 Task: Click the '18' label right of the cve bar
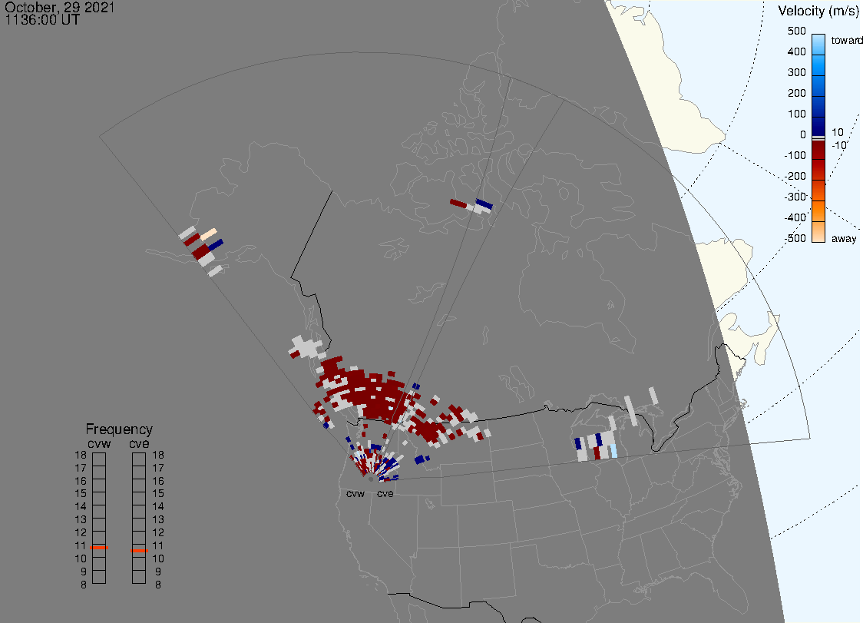click(158, 455)
